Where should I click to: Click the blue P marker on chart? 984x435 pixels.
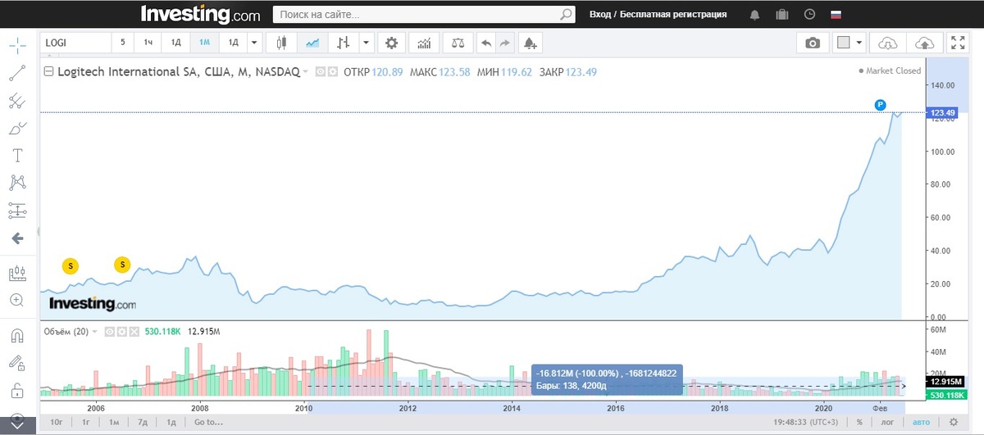click(880, 104)
